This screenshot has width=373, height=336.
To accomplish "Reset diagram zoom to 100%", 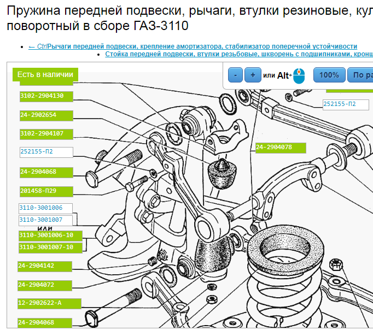I will pos(329,75).
